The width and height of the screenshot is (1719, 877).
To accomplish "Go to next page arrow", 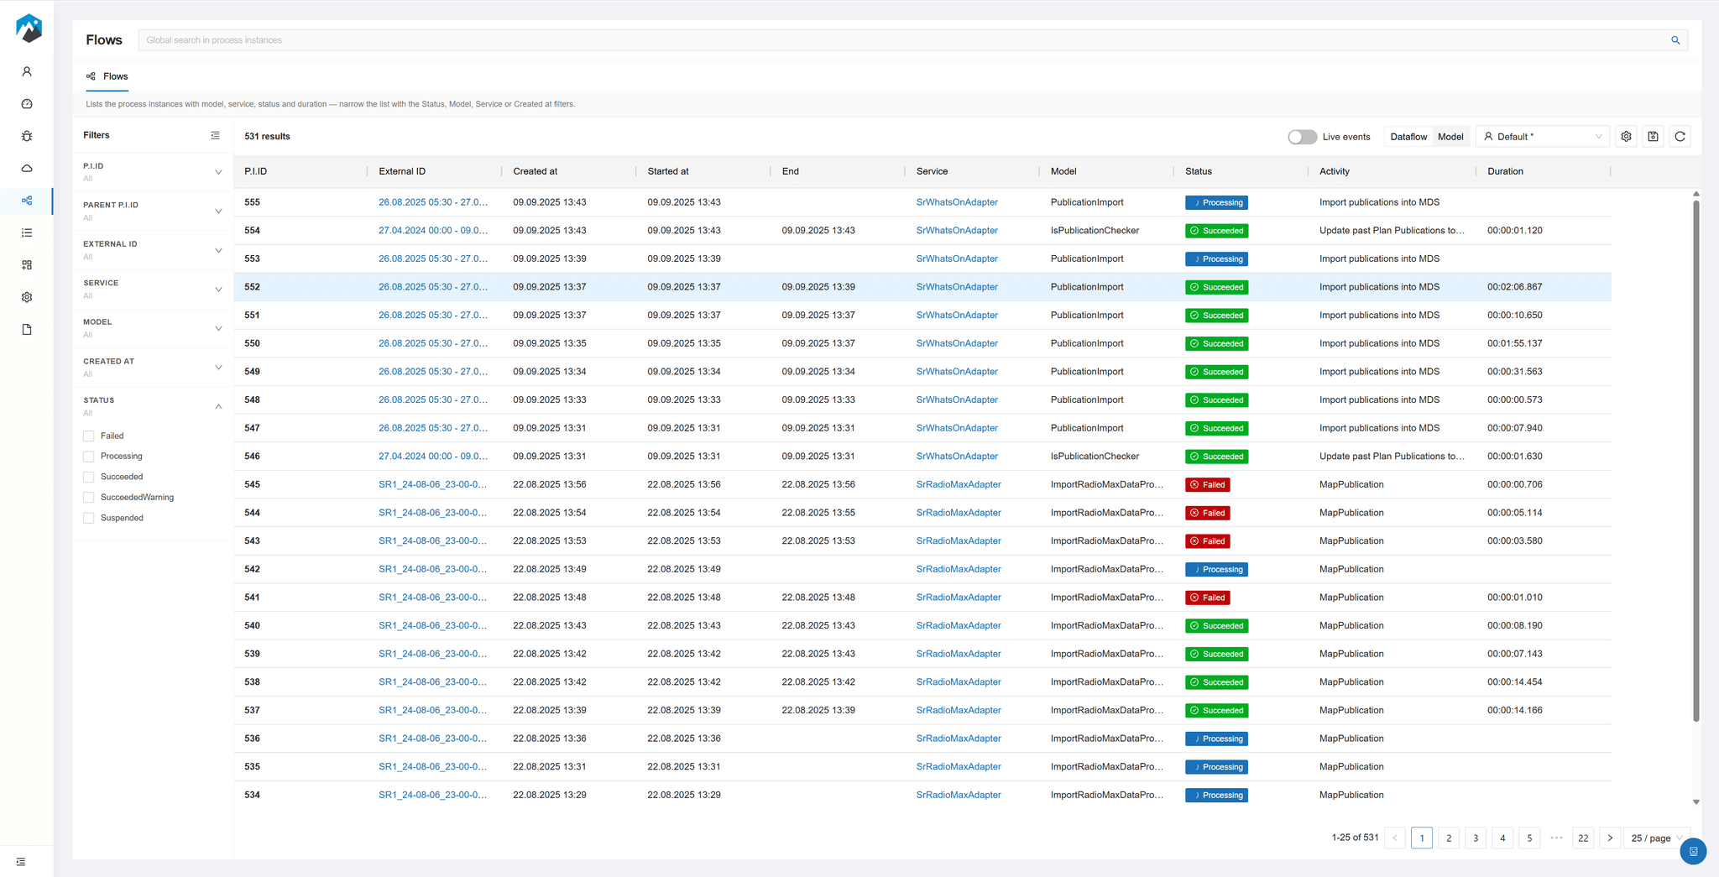I will point(1610,838).
